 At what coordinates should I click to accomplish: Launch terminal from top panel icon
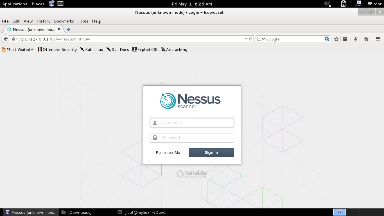[x=60, y=4]
